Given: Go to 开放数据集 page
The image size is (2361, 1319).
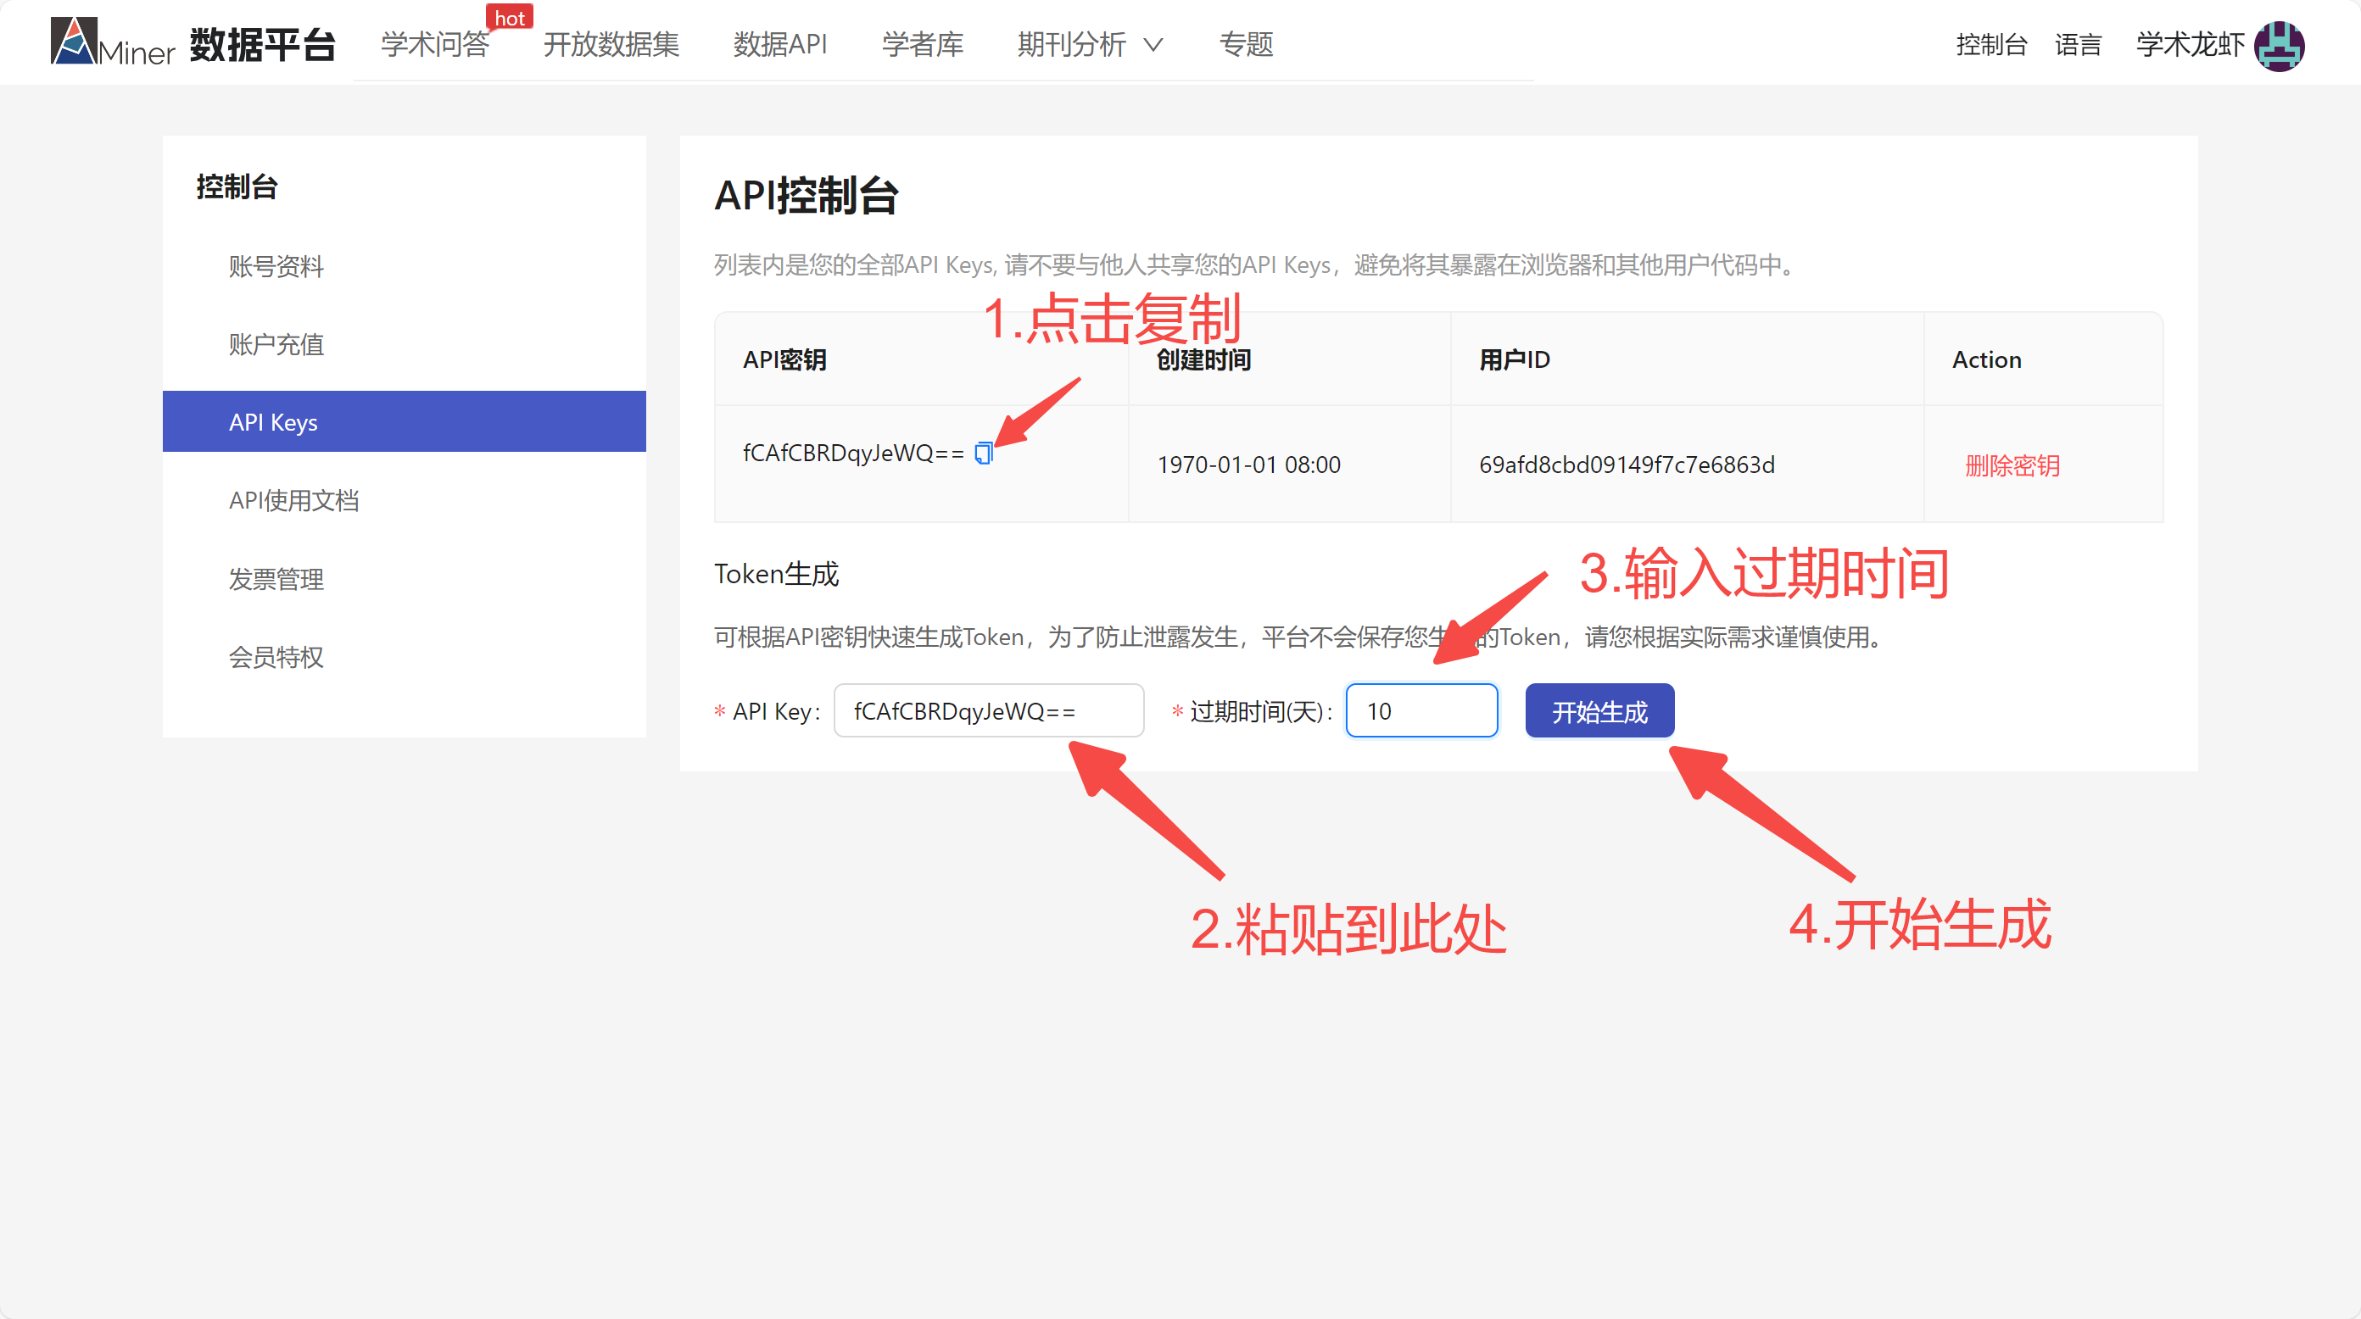Looking at the screenshot, I should click(611, 44).
